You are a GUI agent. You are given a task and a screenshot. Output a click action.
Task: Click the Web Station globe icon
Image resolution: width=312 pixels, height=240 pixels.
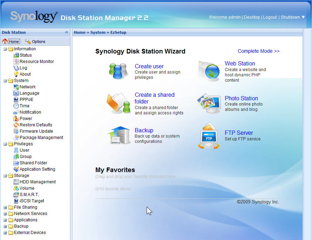point(209,71)
